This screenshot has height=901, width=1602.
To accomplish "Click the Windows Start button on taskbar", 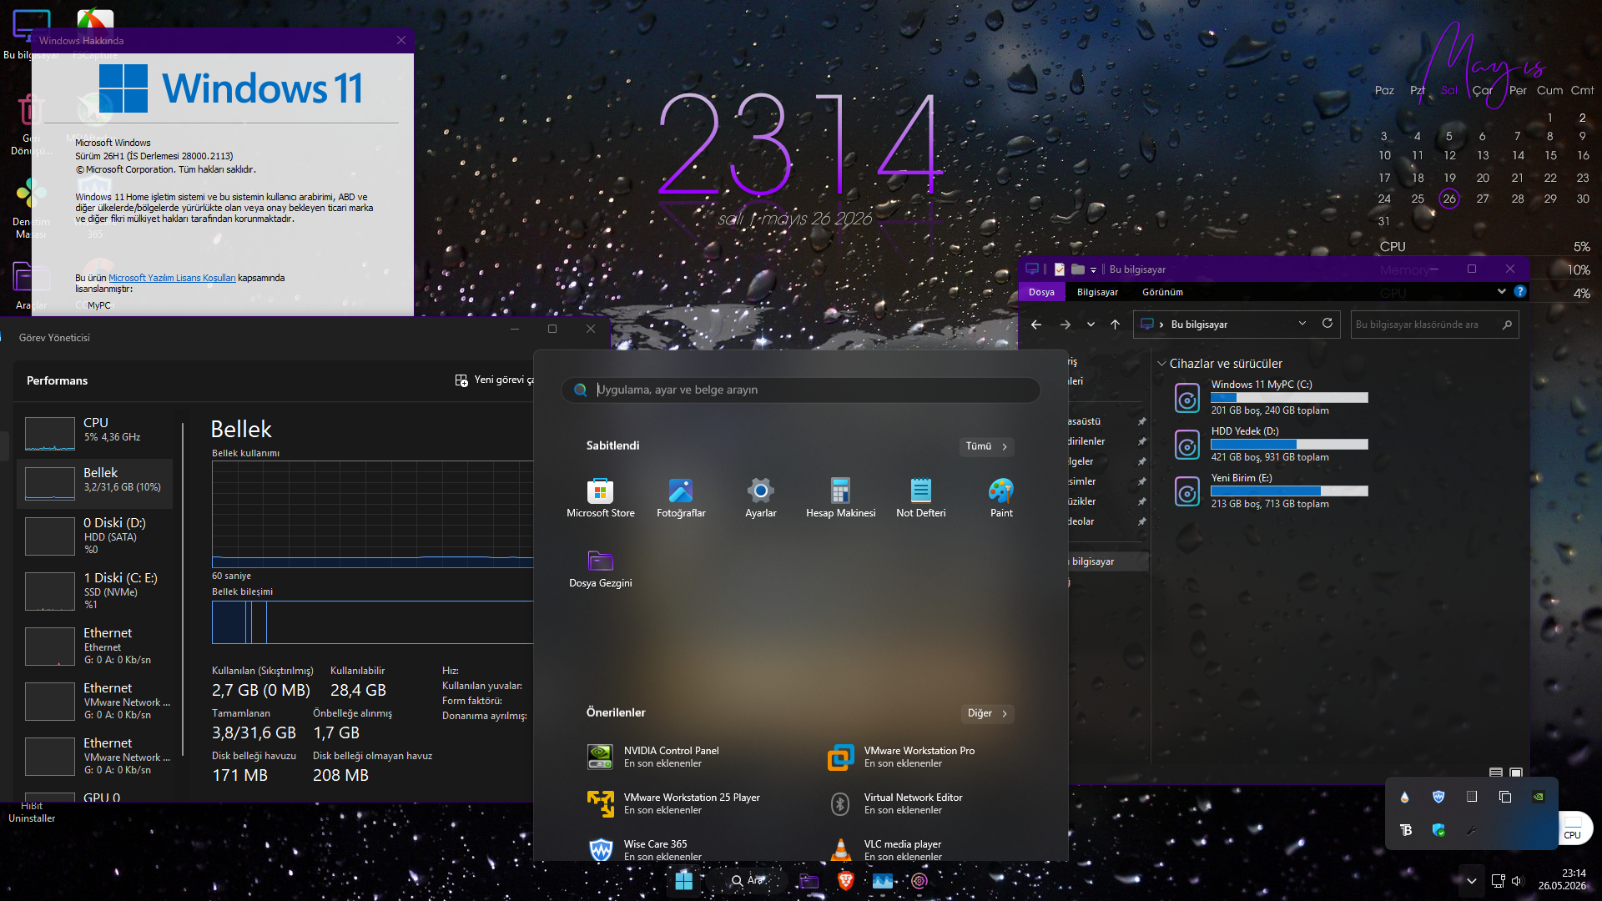I will coord(683,881).
